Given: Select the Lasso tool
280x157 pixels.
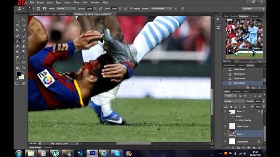Looking at the screenshot, I should 17,25.
